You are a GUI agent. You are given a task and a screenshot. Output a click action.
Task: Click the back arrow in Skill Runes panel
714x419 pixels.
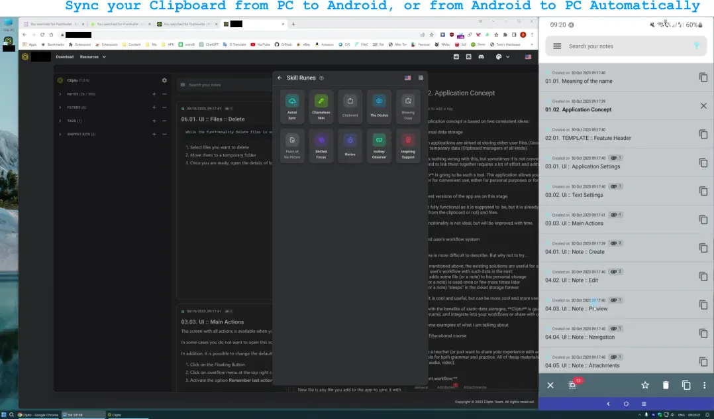pyautogui.click(x=280, y=78)
